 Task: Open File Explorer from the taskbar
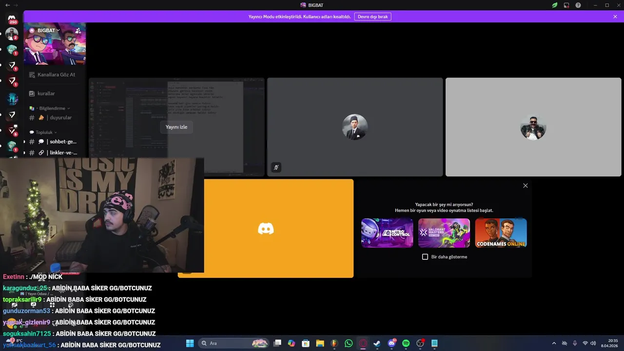(320, 343)
